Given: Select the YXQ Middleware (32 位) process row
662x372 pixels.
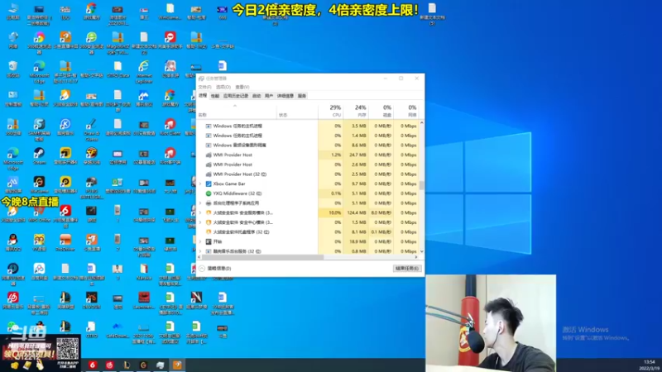Looking at the screenshot, I should (308, 193).
